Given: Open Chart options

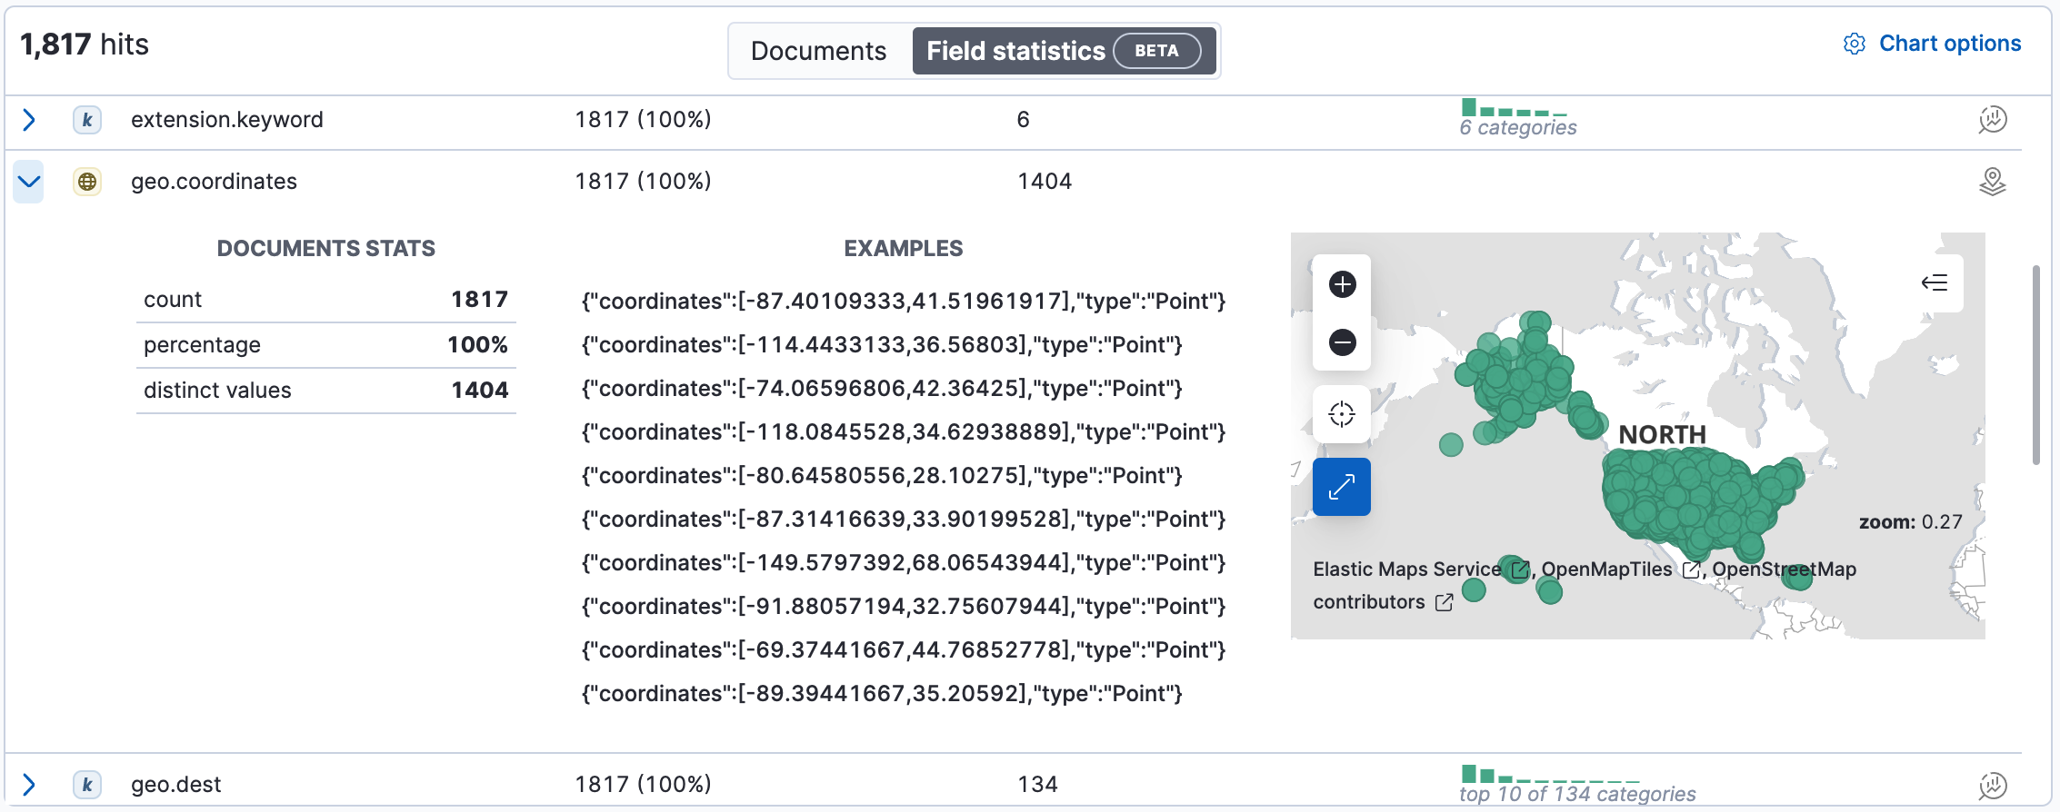Looking at the screenshot, I should [1933, 44].
